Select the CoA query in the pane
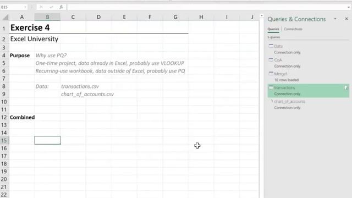 pos(308,63)
